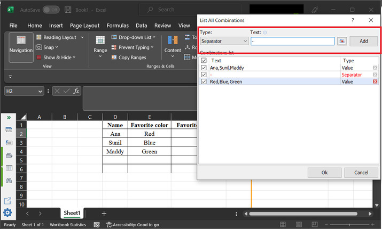Remove the Red,Blue,Green row with red X
382x229 pixels.
tap(375, 81)
